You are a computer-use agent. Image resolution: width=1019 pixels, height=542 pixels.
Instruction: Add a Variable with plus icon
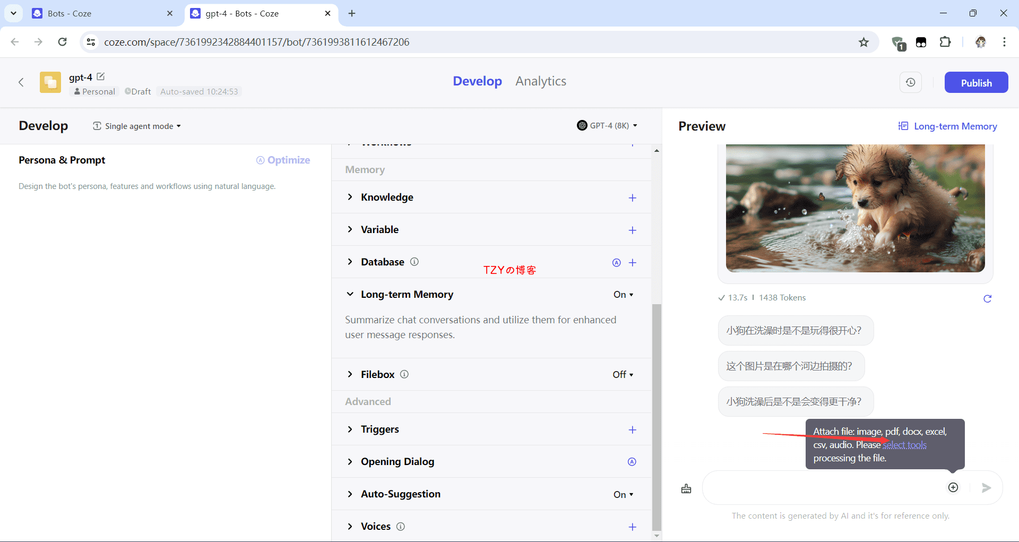point(632,230)
